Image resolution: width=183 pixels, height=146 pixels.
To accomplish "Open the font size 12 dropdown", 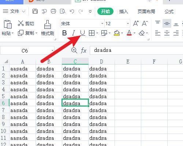I will pos(128,23).
